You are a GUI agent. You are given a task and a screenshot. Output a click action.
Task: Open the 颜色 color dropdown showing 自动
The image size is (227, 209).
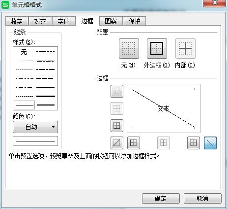tap(35, 127)
